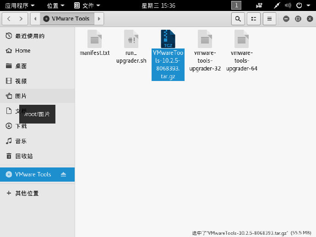The height and width of the screenshot is (237, 316).
Task: Click the VMwareTools-10.2.5-8068393.tar.gz name label
Action: (168, 65)
